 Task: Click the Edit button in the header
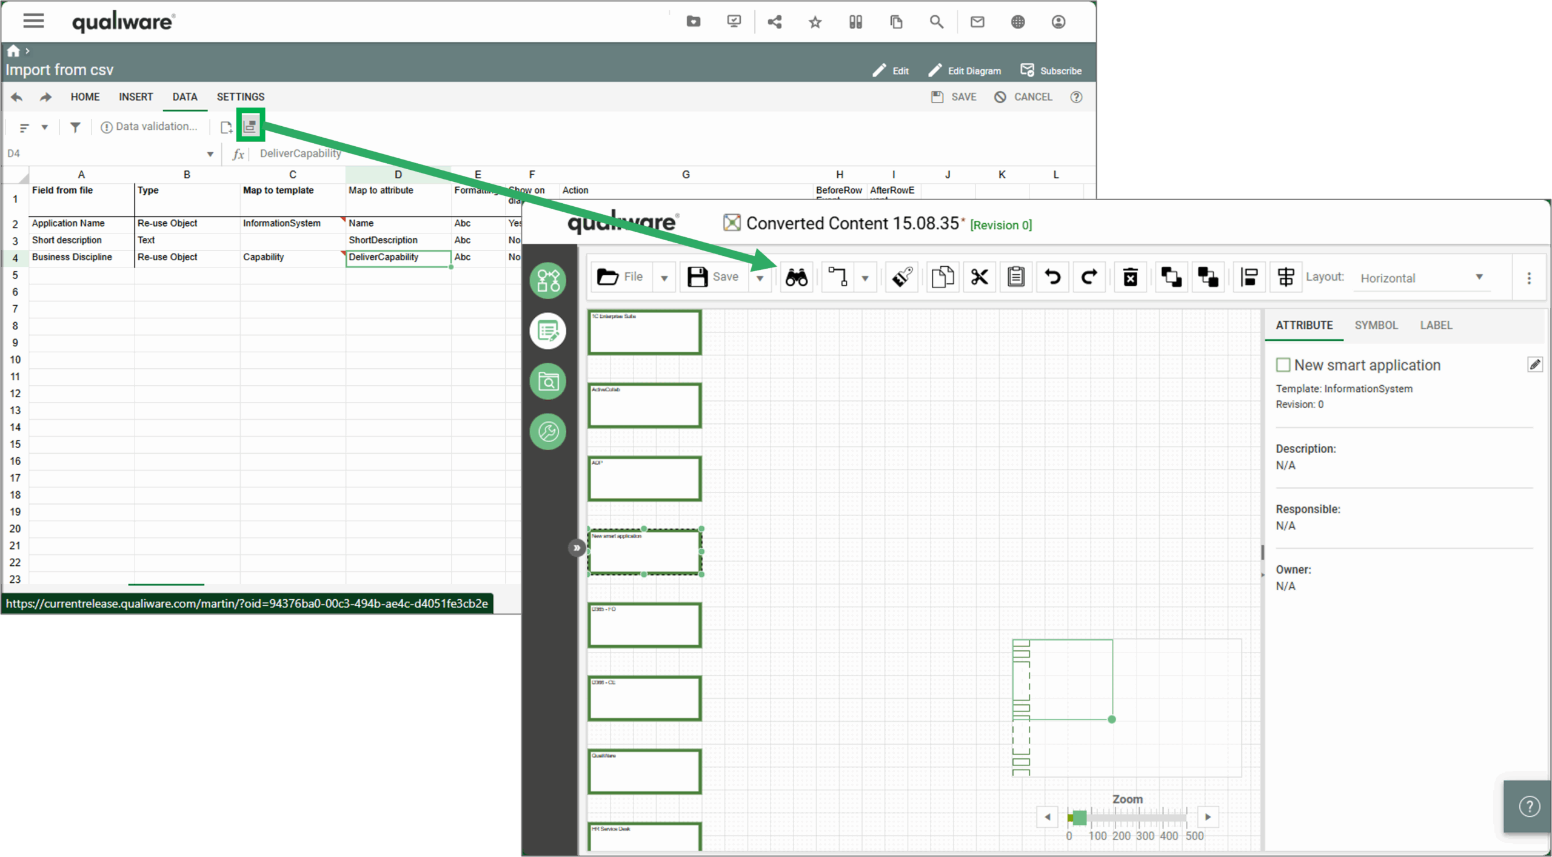coord(891,71)
